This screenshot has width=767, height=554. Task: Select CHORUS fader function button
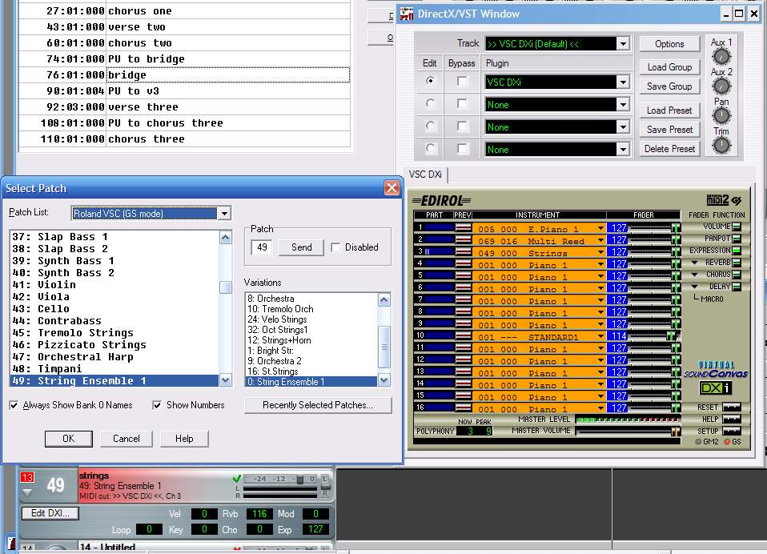737,275
